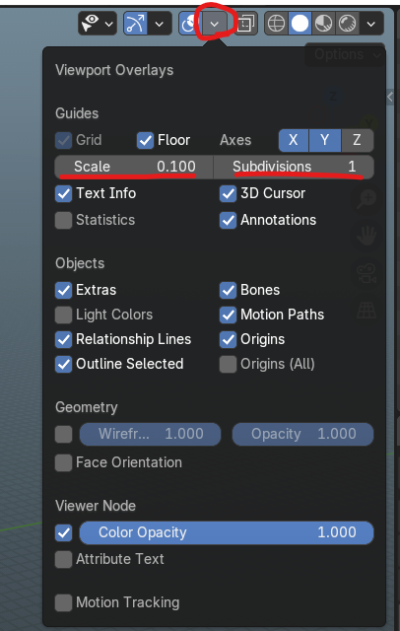Screen dimensions: 400x631
Task: Click the Wireframe threshold slider
Action: click(150, 434)
